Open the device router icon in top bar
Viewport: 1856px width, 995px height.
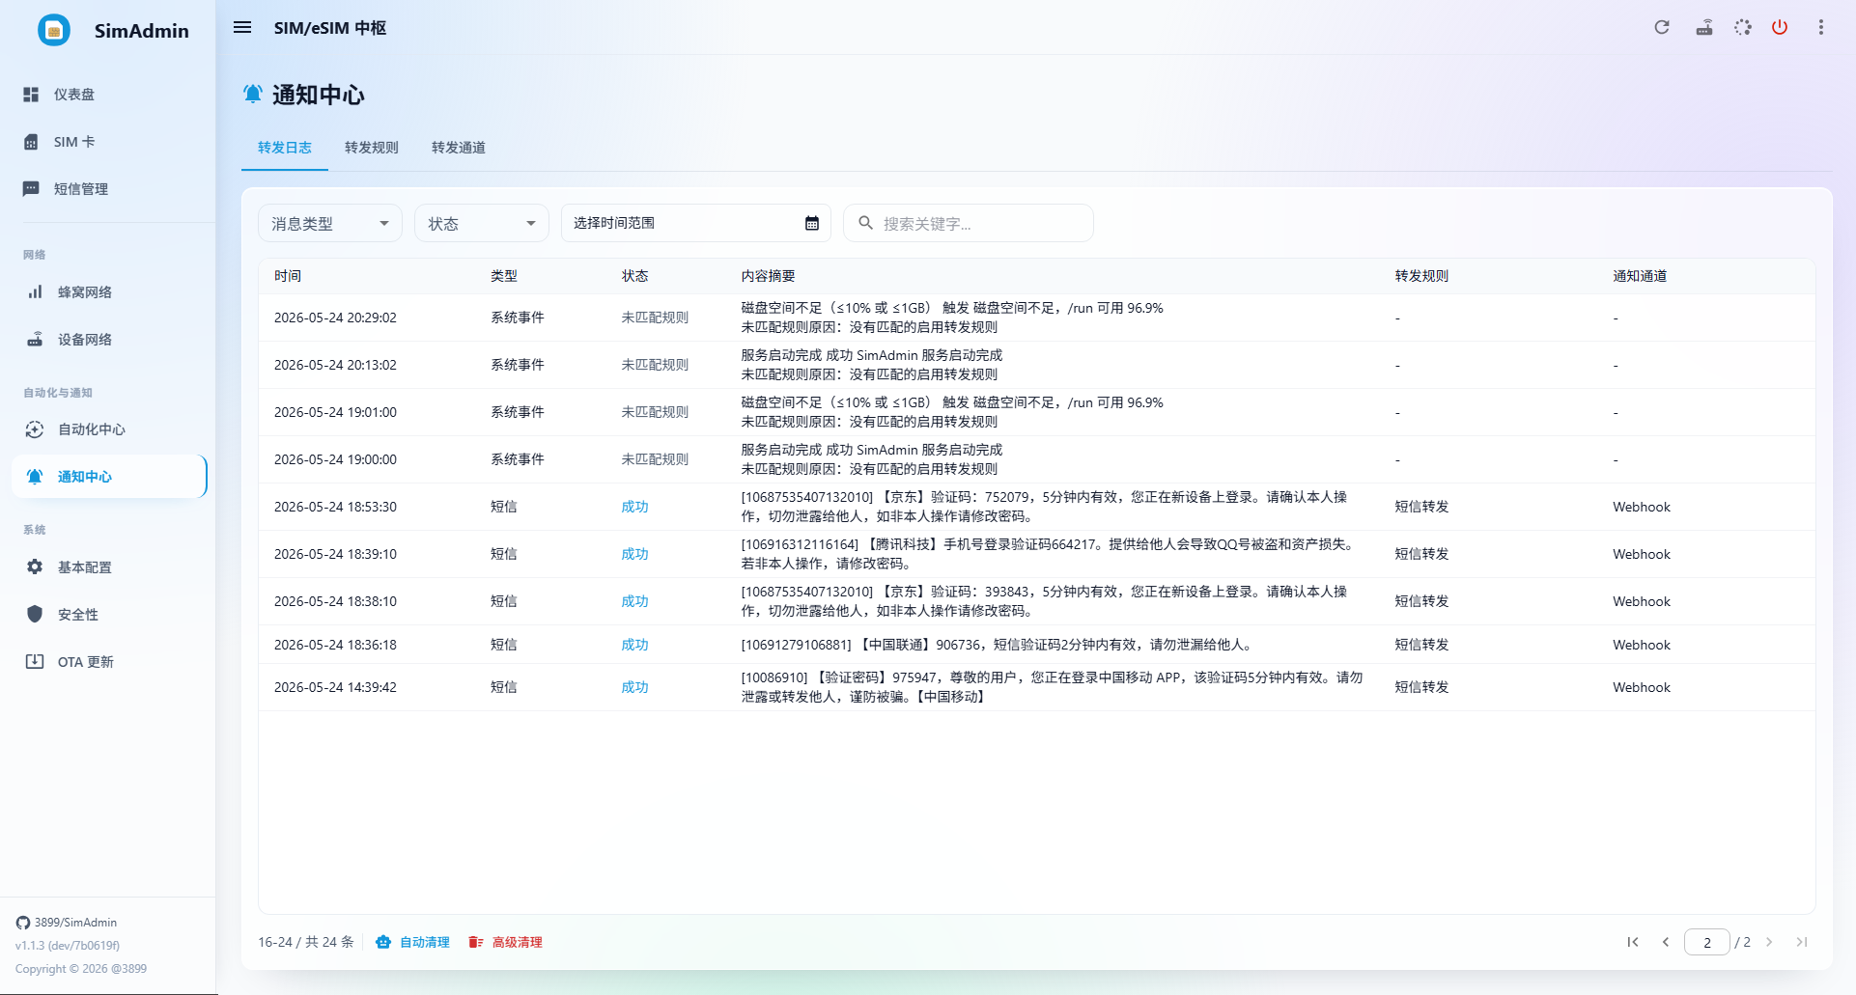point(1704,27)
